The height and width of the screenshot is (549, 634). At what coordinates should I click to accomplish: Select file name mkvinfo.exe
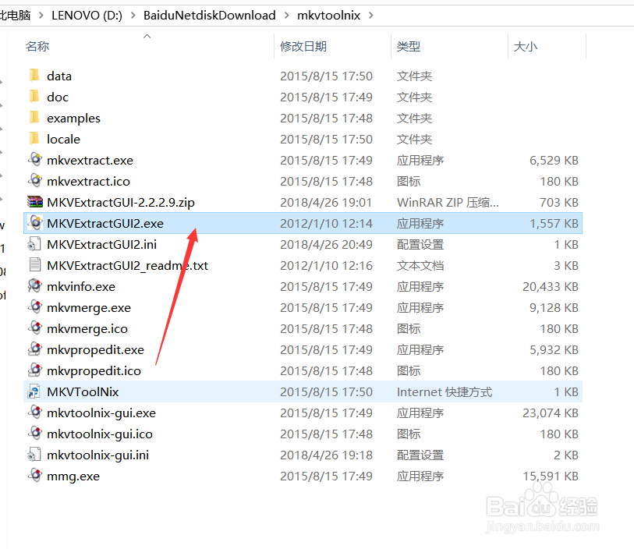(81, 287)
